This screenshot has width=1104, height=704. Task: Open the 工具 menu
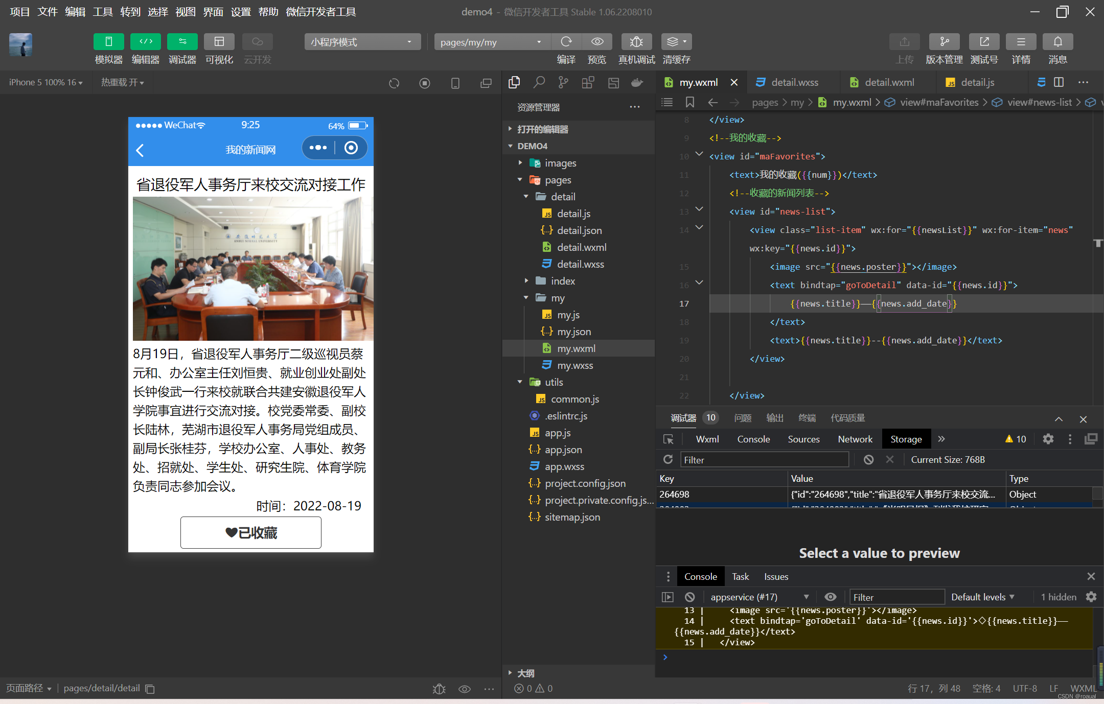point(102,12)
